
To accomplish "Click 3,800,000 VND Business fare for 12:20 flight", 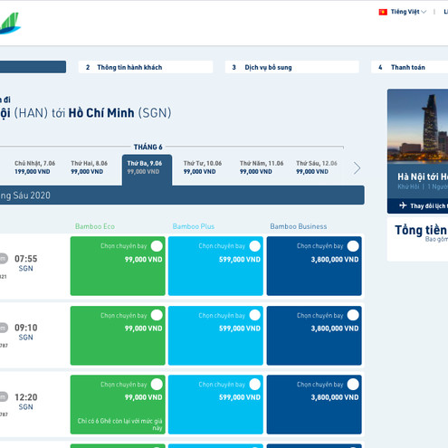I will (335, 397).
